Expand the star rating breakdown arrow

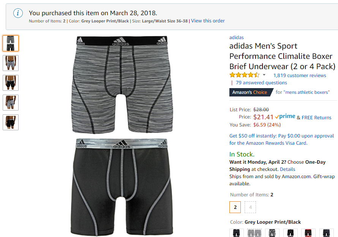tap(264, 75)
